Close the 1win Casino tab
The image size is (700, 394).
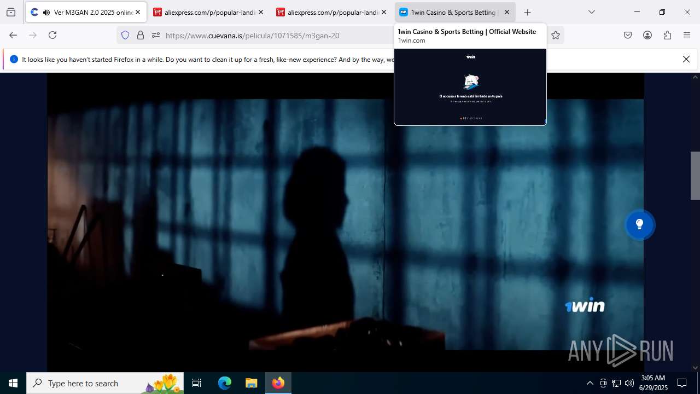[x=507, y=12]
